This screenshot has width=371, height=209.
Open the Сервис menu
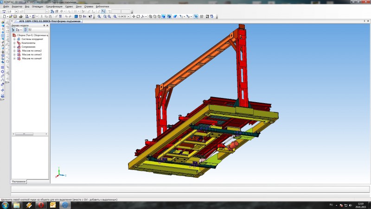point(69,7)
